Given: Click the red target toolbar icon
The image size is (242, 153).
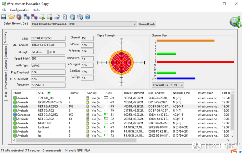Looking at the screenshot, I should pos(19,17).
